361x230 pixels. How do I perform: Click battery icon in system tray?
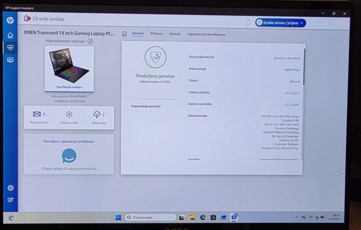click(323, 217)
